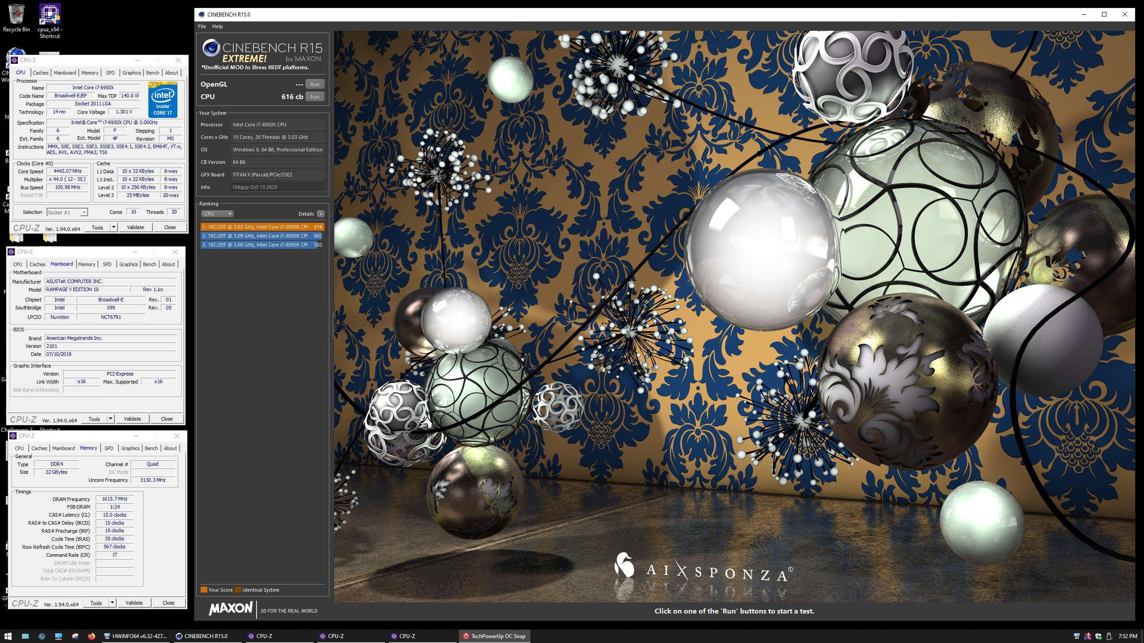This screenshot has width=1144, height=643.
Task: Select Graphics tab in the Memory CPU-Z window
Action: pos(130,448)
